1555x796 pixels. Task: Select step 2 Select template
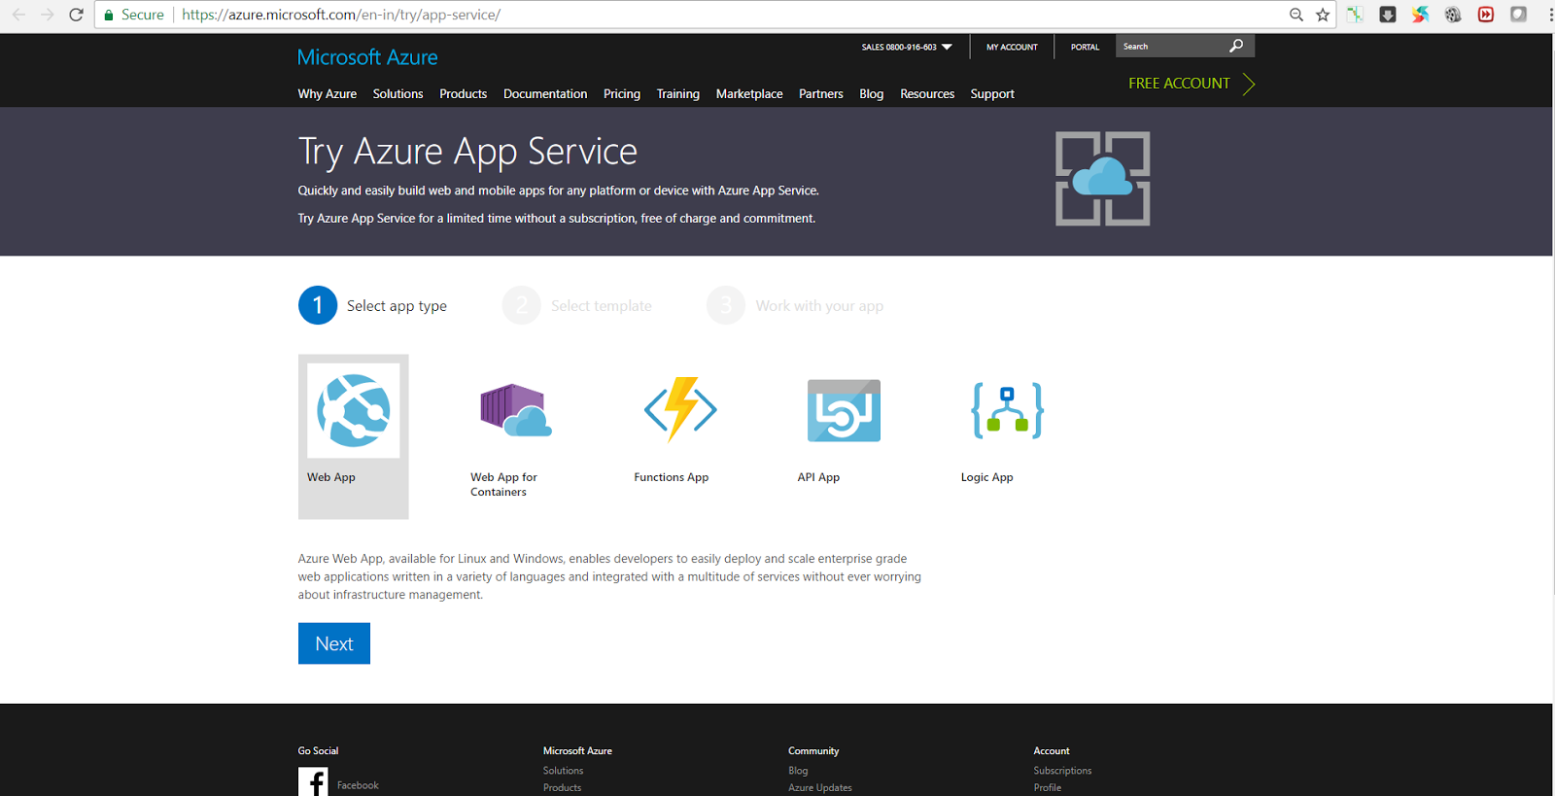(x=577, y=305)
